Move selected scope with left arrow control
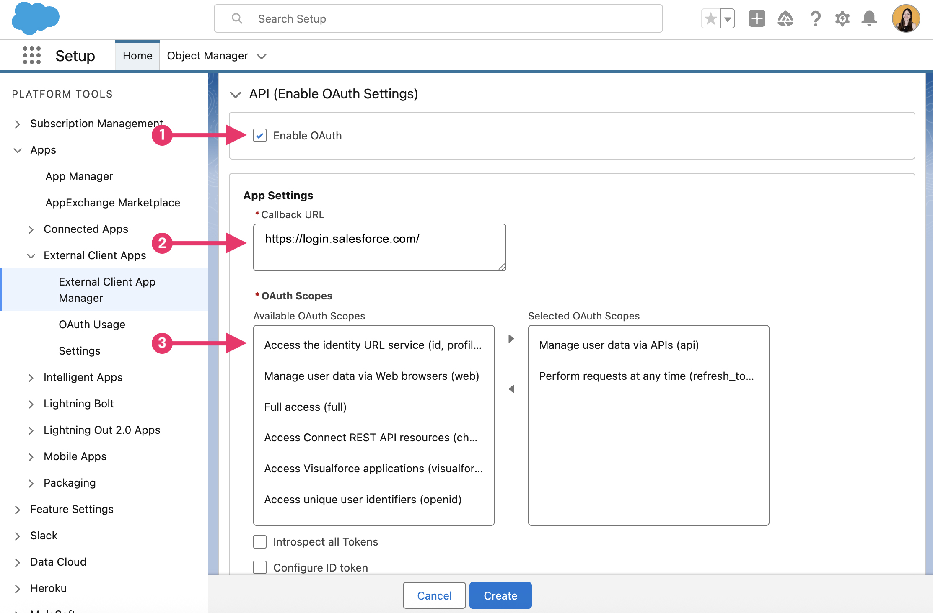 point(511,389)
